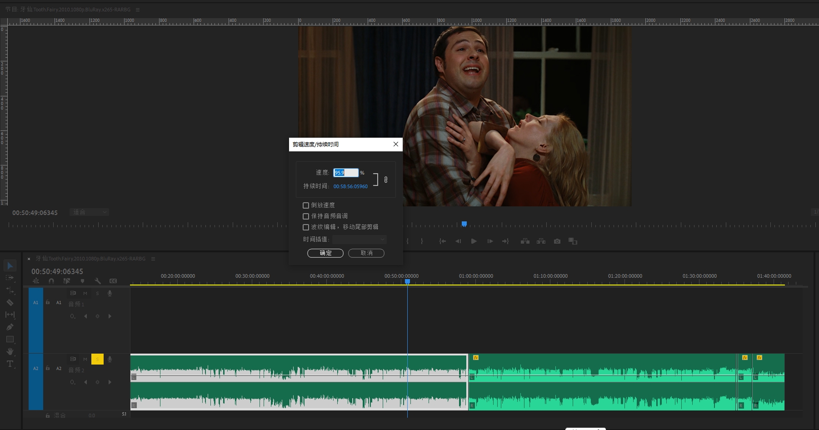Click the Lift button in program monitor
This screenshot has width=819, height=430.
[x=525, y=241]
